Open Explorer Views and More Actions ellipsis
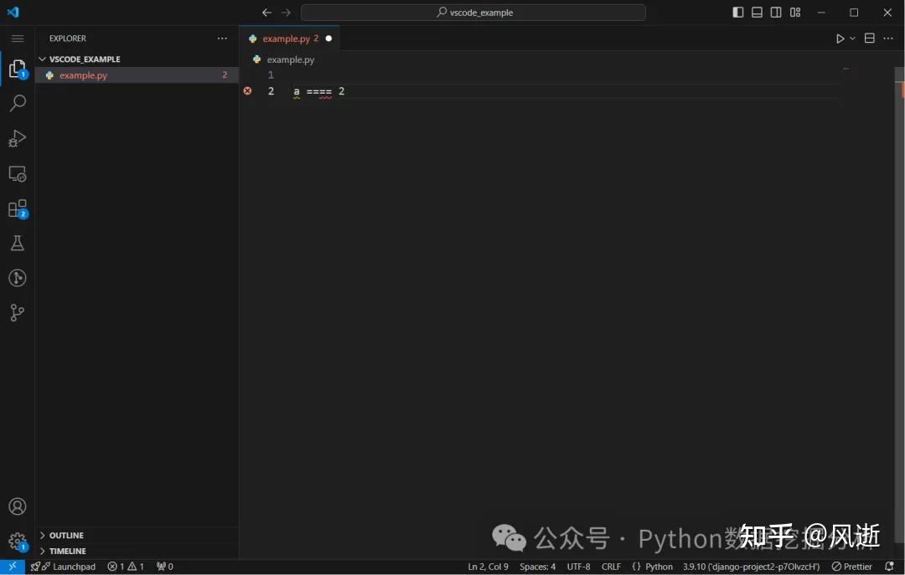Image resolution: width=905 pixels, height=575 pixels. click(x=222, y=38)
